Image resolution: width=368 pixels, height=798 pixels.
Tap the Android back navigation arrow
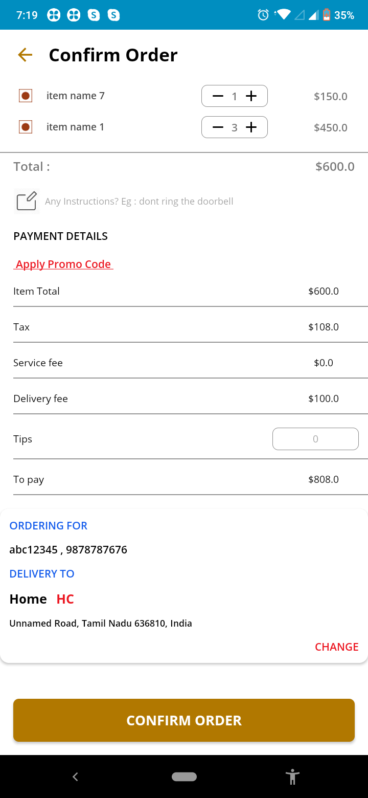pos(75,777)
